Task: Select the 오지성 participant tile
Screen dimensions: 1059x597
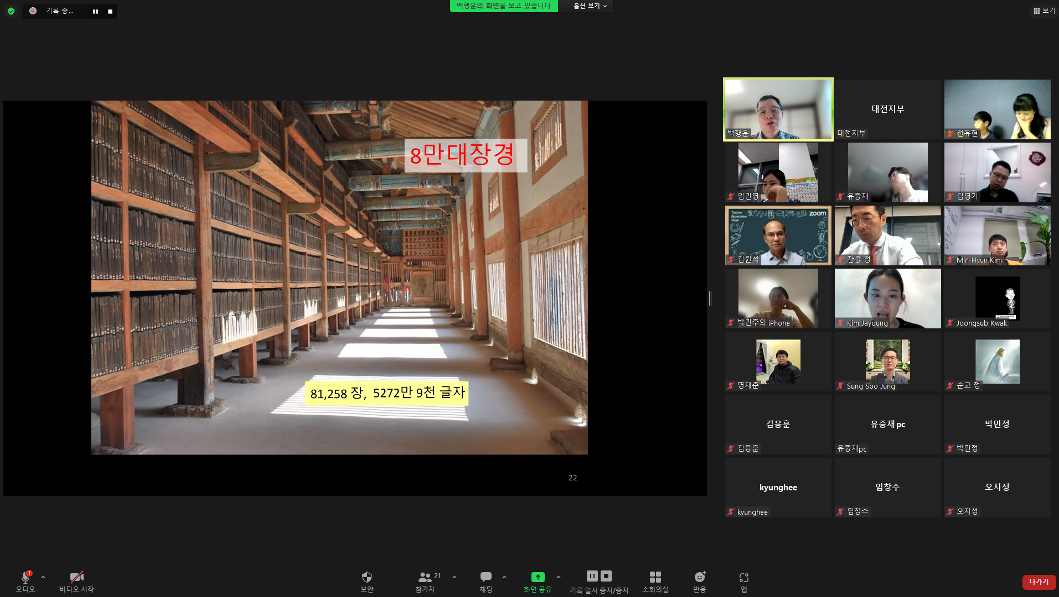Action: [x=998, y=488]
